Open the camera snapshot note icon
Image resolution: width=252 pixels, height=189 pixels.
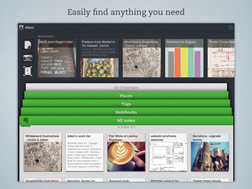(28, 58)
